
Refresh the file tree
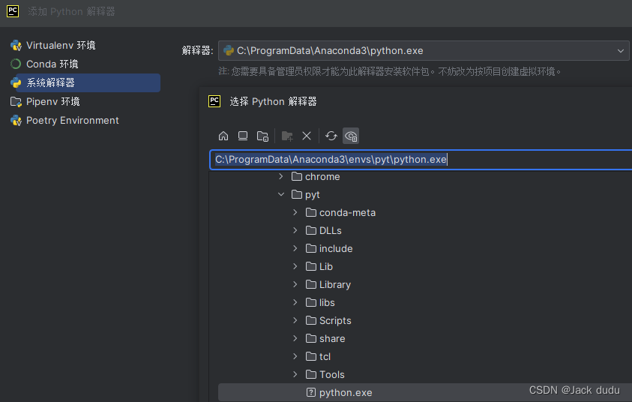tap(331, 136)
